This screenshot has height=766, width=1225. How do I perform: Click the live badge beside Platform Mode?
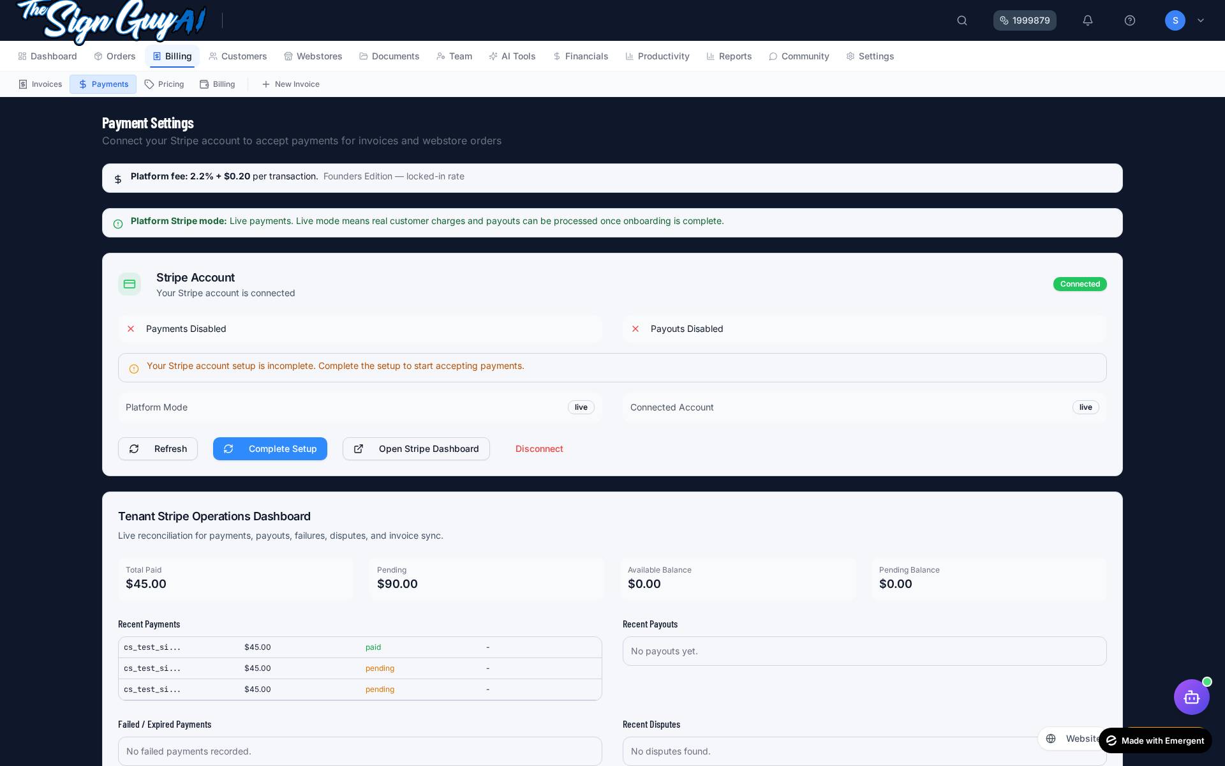click(581, 407)
